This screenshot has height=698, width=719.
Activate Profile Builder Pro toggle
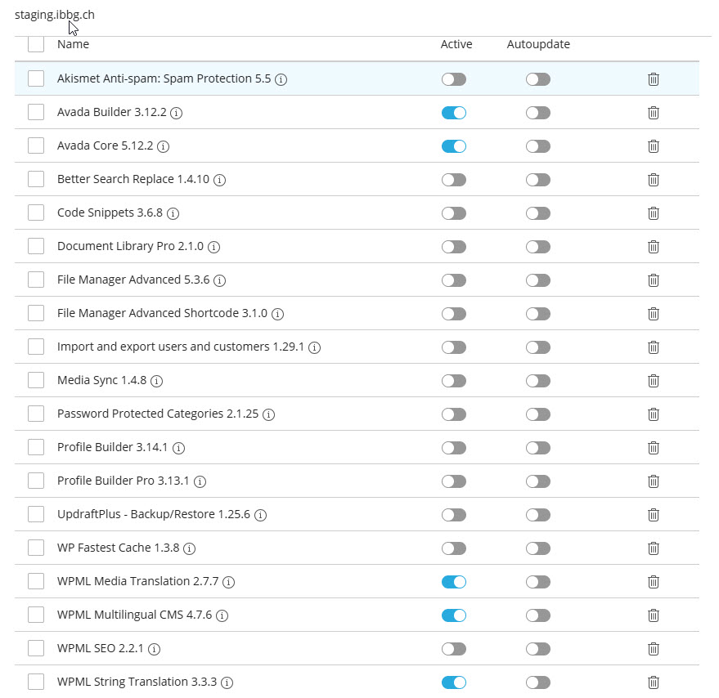pos(454,481)
